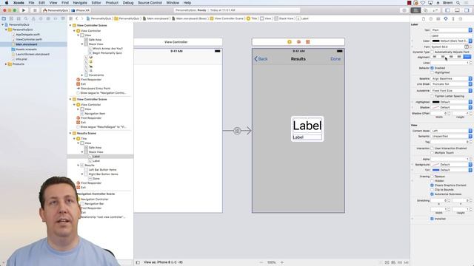This screenshot has height=266, width=474.
Task: Enable Tighten Letter Spacing checkbox
Action: (432, 96)
